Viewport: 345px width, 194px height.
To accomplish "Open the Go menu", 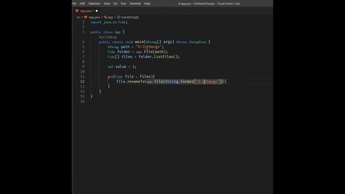I will (115, 4).
